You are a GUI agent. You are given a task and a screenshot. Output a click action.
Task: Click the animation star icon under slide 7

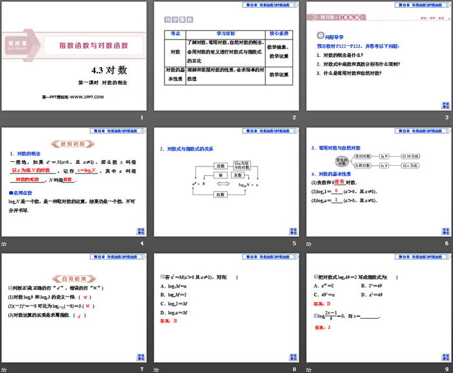[x=5, y=368]
